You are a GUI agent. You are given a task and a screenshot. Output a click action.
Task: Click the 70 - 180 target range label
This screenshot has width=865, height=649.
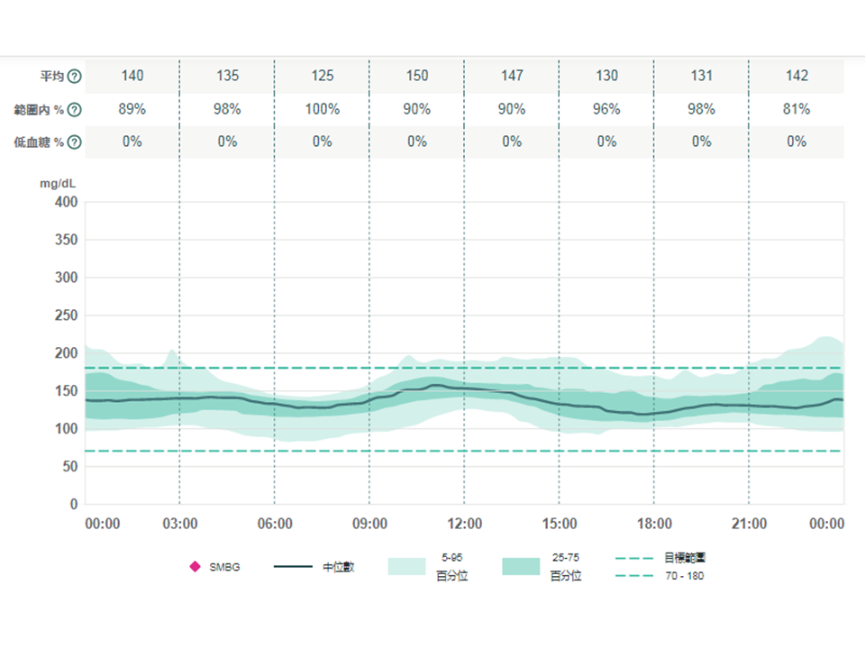[x=682, y=575]
